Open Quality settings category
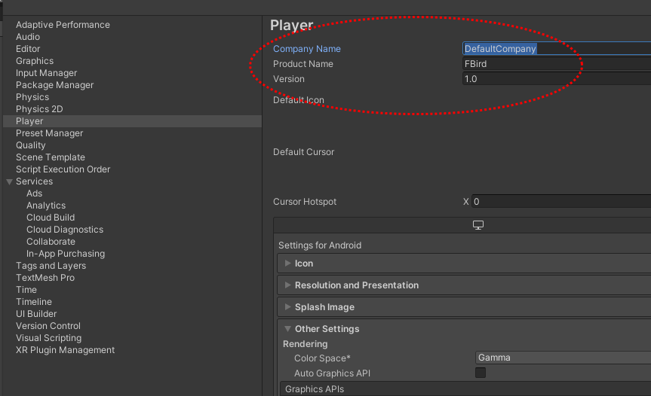The height and width of the screenshot is (396, 651). (31, 145)
